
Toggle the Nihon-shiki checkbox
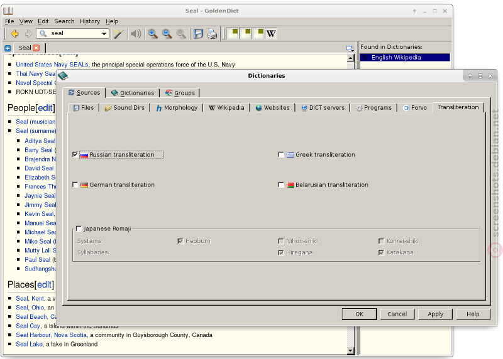[281, 241]
